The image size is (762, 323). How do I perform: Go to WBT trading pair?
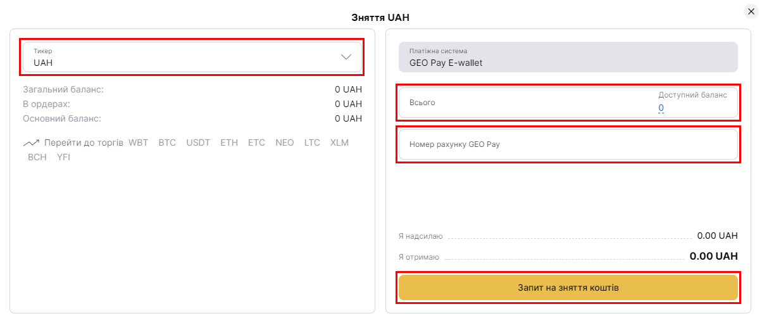click(x=138, y=142)
